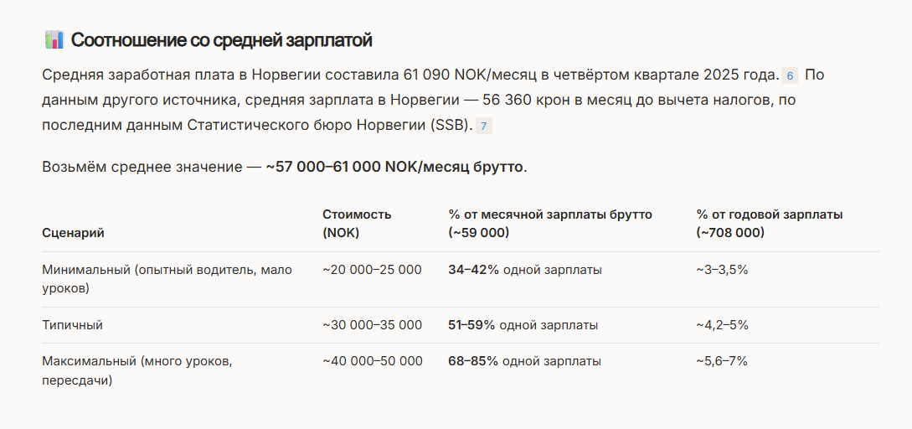Open citation reference 7
Image resolution: width=912 pixels, height=429 pixels.
pyautogui.click(x=483, y=127)
